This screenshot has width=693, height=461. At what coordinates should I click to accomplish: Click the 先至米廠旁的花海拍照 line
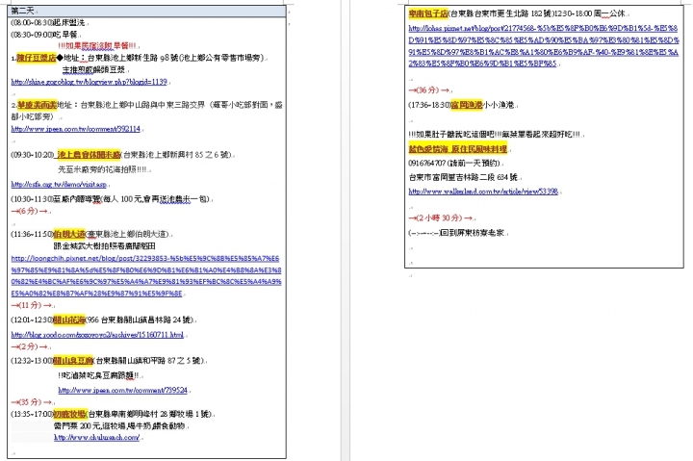[x=103, y=169]
